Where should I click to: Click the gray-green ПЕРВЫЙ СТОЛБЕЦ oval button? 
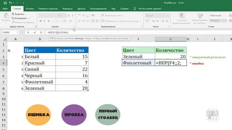[108, 114]
